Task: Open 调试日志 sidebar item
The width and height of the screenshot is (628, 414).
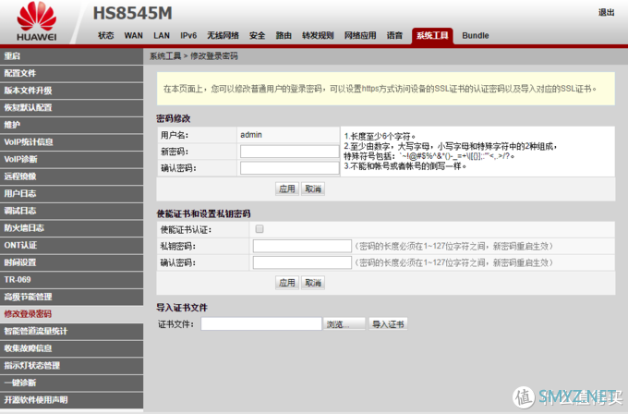Action: 71,211
